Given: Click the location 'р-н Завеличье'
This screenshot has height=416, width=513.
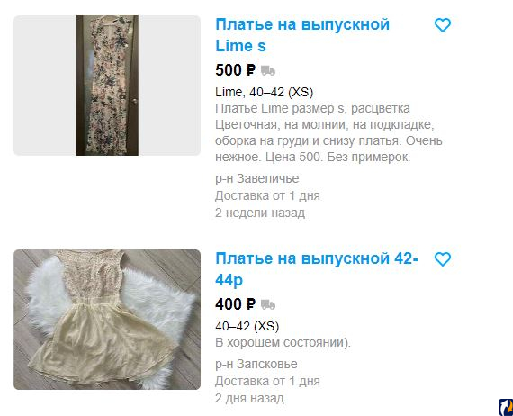Looking at the screenshot, I should point(257,178).
